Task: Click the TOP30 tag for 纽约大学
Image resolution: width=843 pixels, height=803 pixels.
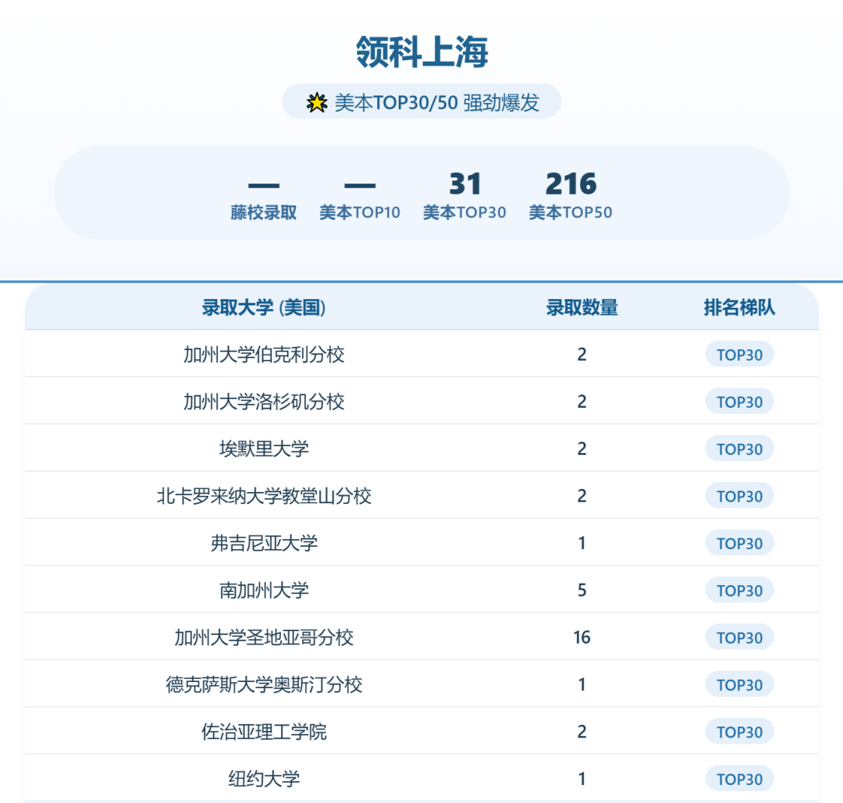Action: coord(740,779)
